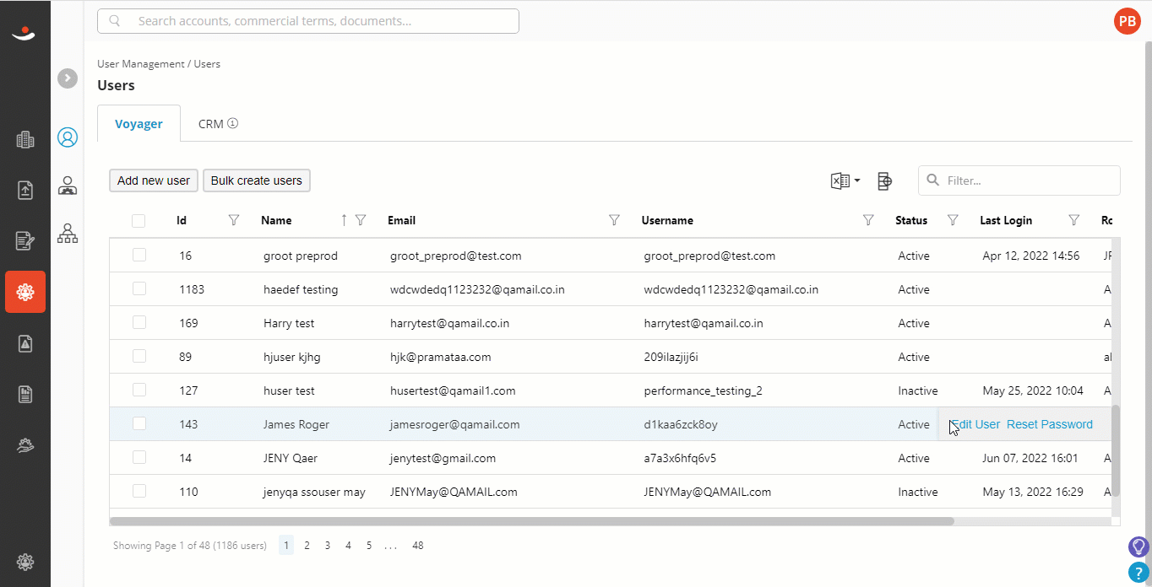Screen dimensions: 1152x587
Task: Expand the secondary sidebar with arrow button
Action: click(68, 78)
